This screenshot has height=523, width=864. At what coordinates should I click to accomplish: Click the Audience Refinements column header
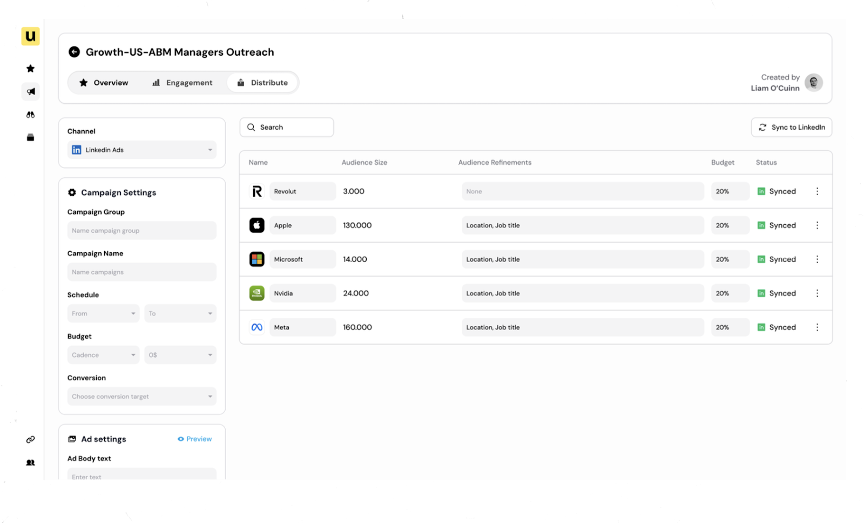[495, 163]
